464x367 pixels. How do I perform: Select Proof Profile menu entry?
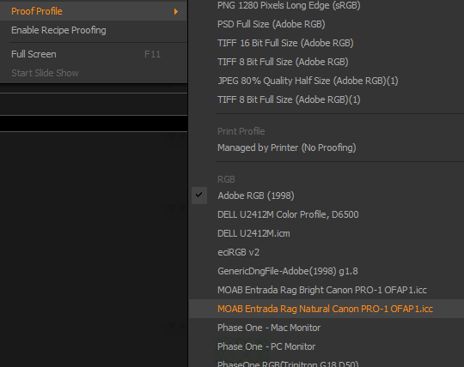point(94,11)
